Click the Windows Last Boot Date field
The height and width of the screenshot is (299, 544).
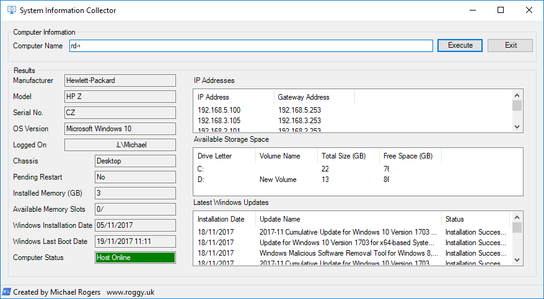[x=135, y=241]
